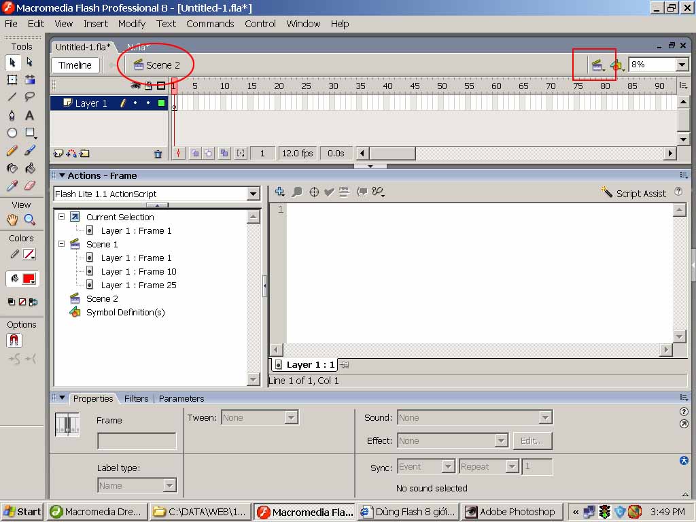Viewport: 696px width, 522px height.
Task: Toggle show/hide all layers eye icon
Action: click(x=135, y=86)
